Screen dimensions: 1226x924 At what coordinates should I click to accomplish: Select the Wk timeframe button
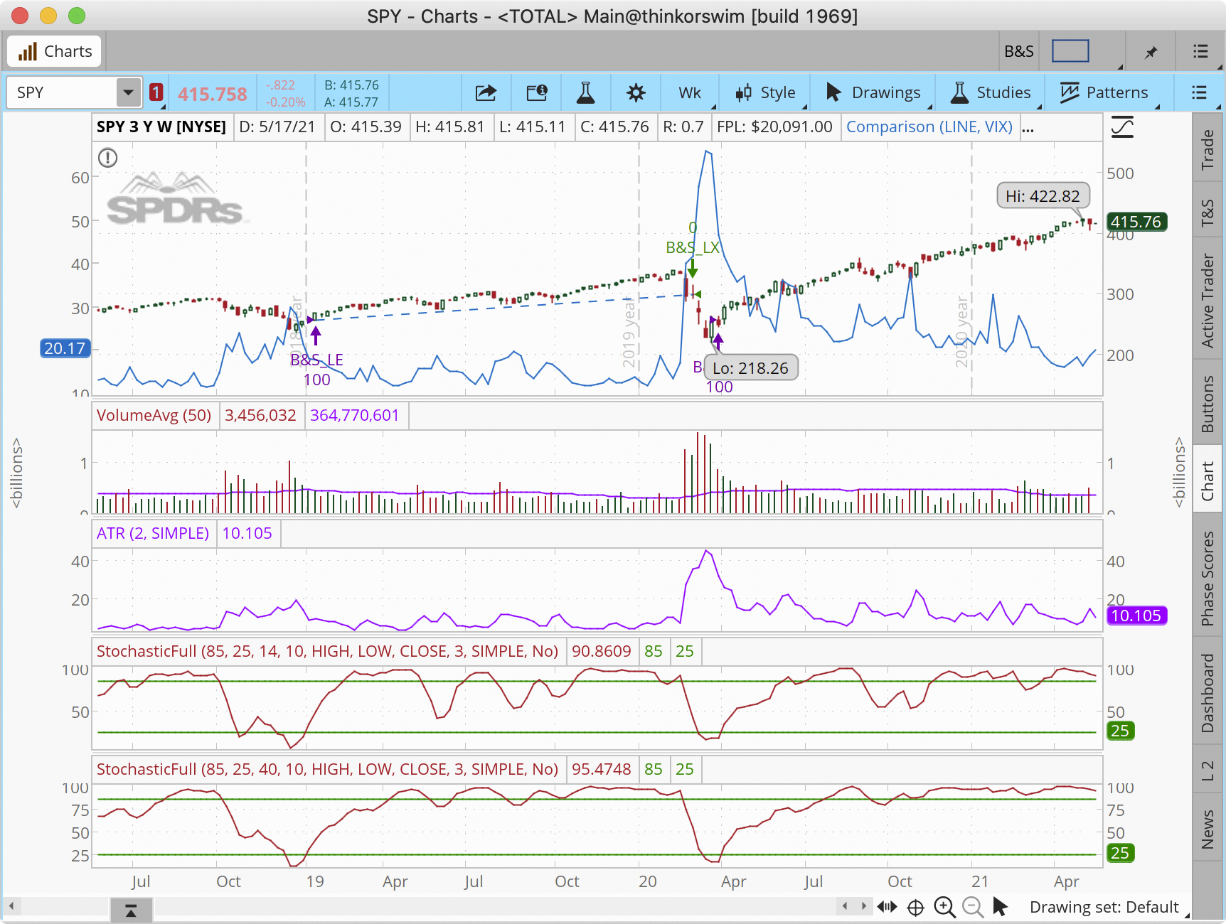[x=690, y=92]
